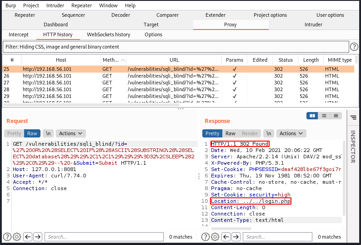
Task: Switch to the Target tab
Action: (151, 24)
